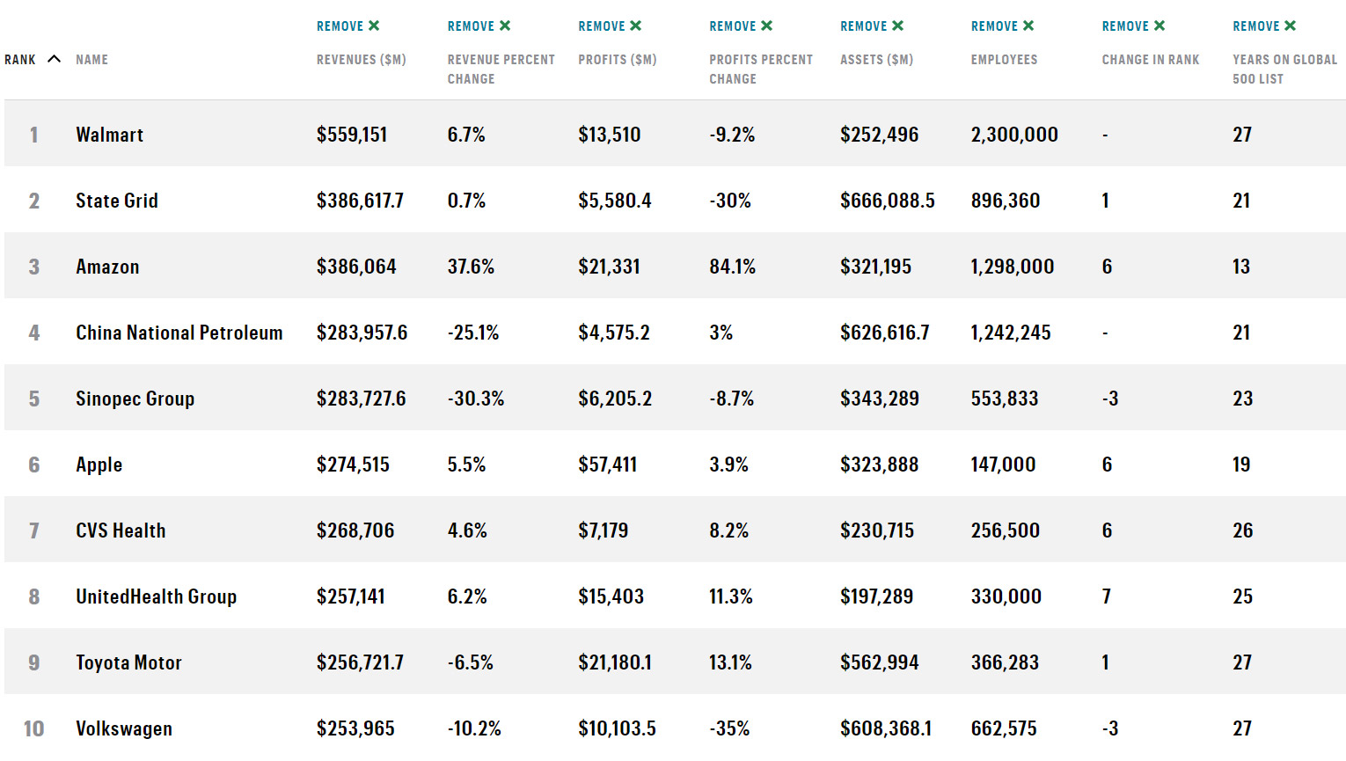Sort by Assets ($M) column header
Screen dimensions: 1346x761
click(x=876, y=60)
